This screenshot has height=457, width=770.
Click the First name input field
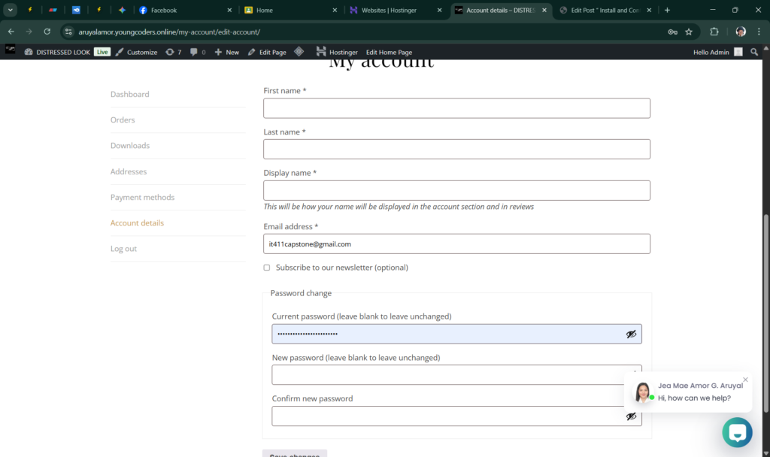pos(456,108)
